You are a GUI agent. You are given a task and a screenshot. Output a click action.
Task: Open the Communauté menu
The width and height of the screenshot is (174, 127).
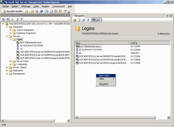[58, 7]
